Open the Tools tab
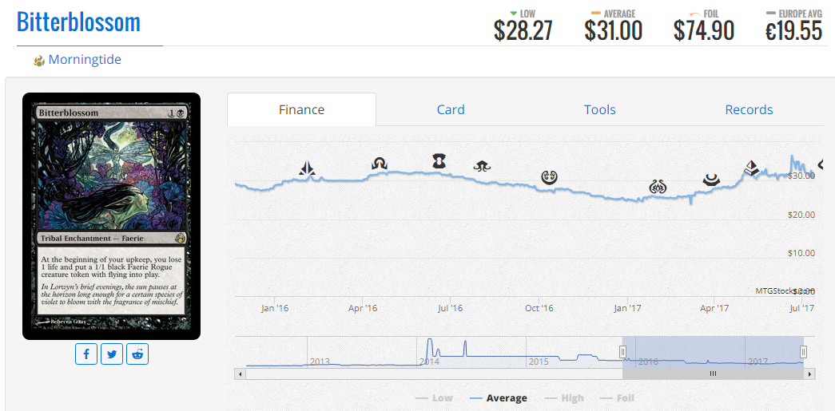Screen dimensions: 835x411 click(x=599, y=110)
